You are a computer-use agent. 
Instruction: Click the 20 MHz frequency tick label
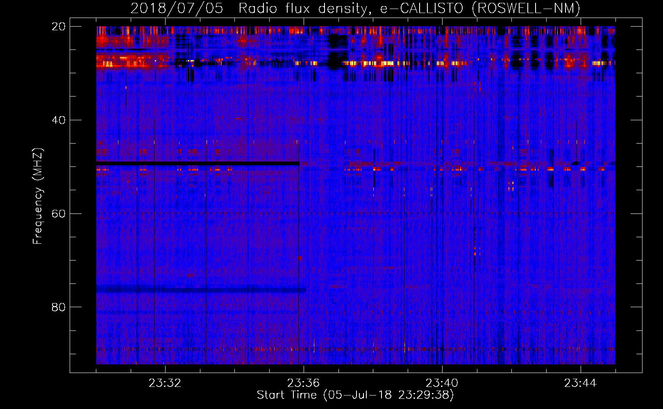click(59, 27)
